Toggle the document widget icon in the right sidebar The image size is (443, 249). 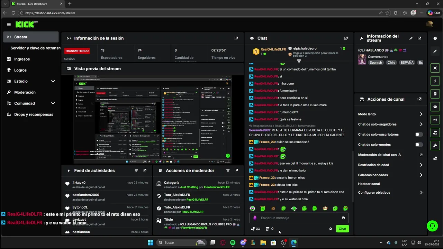(x=435, y=94)
